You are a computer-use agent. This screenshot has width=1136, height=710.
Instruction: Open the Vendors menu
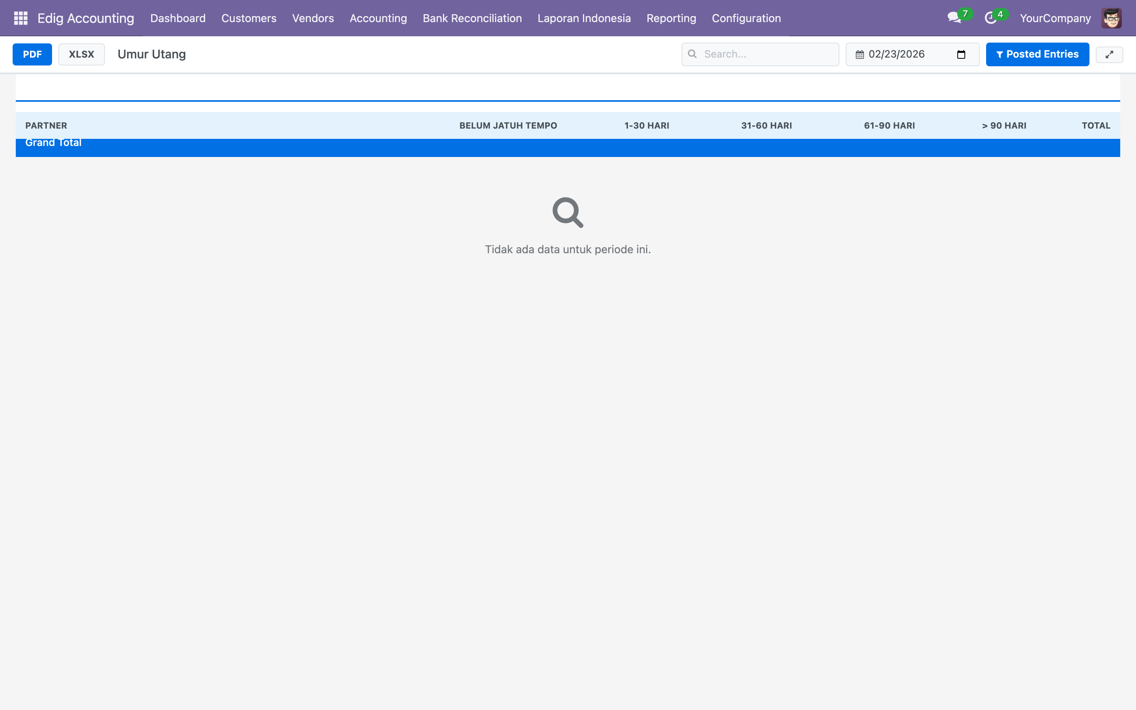313,18
